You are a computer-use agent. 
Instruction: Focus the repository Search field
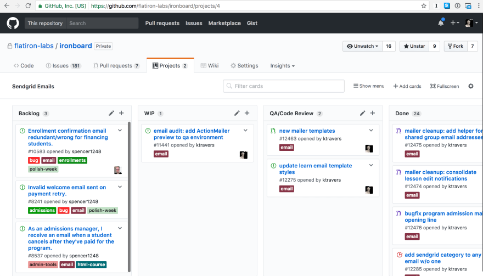102,23
